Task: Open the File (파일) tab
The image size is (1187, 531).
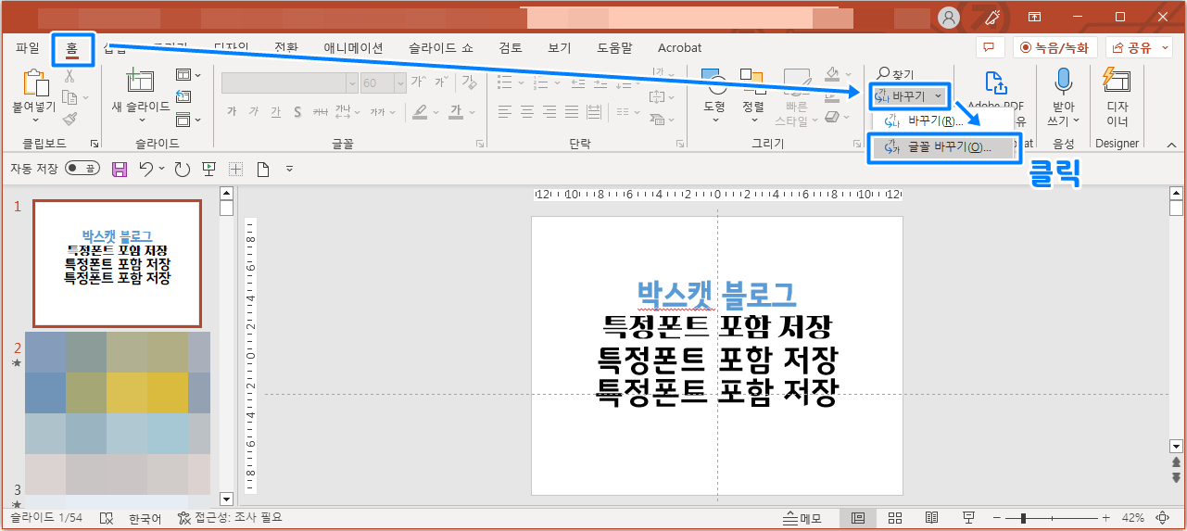Action: [x=28, y=47]
